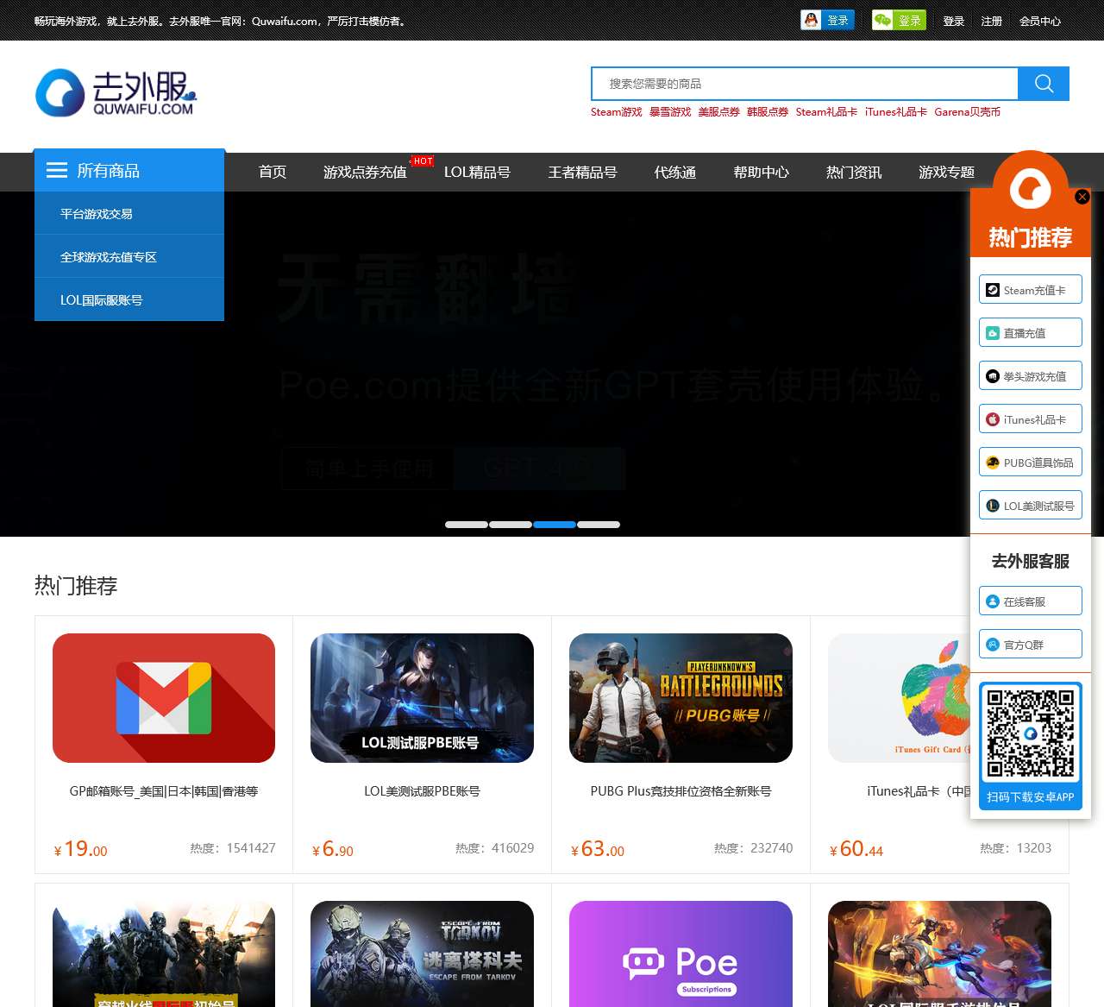Click LOL美测试服PBE账号 product title
The width and height of the screenshot is (1104, 1007).
click(422, 791)
